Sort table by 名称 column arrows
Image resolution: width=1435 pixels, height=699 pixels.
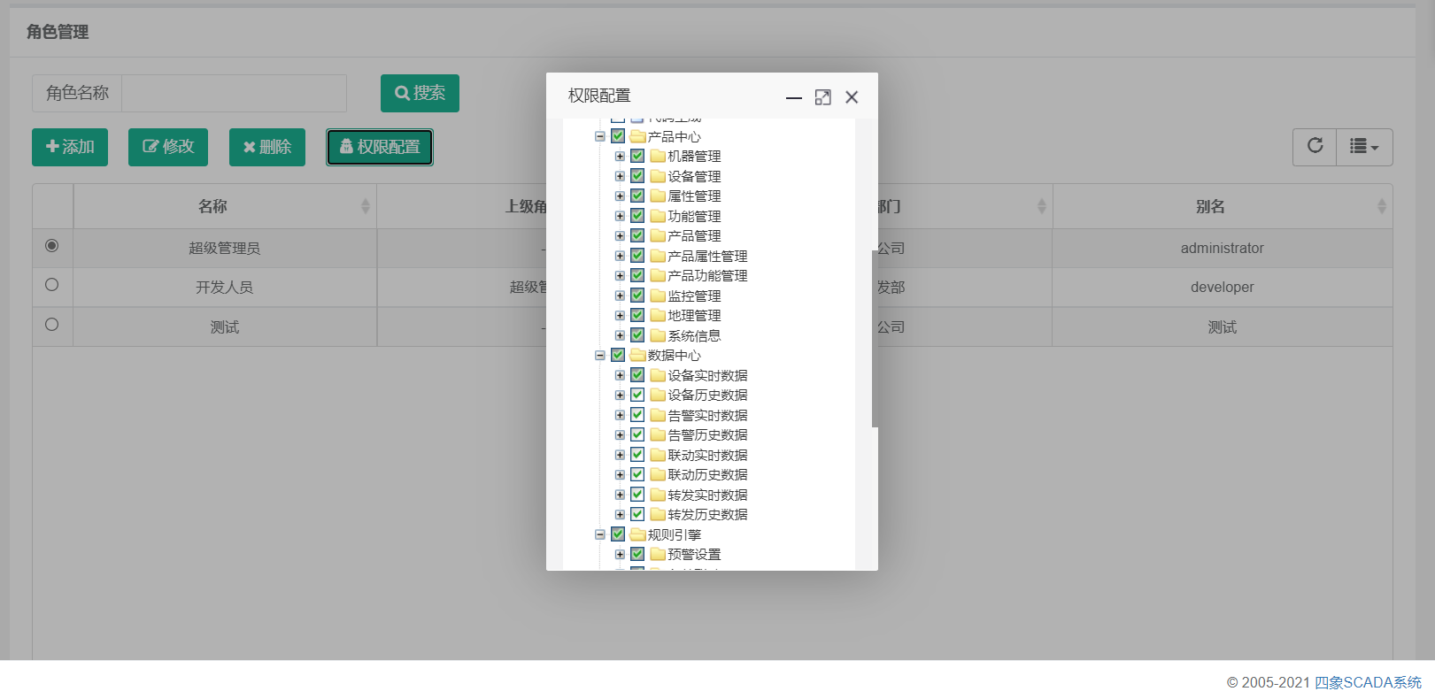[x=365, y=206]
